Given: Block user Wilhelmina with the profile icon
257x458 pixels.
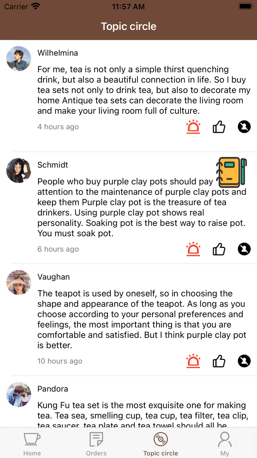Looking at the screenshot, I should click(x=244, y=127).
